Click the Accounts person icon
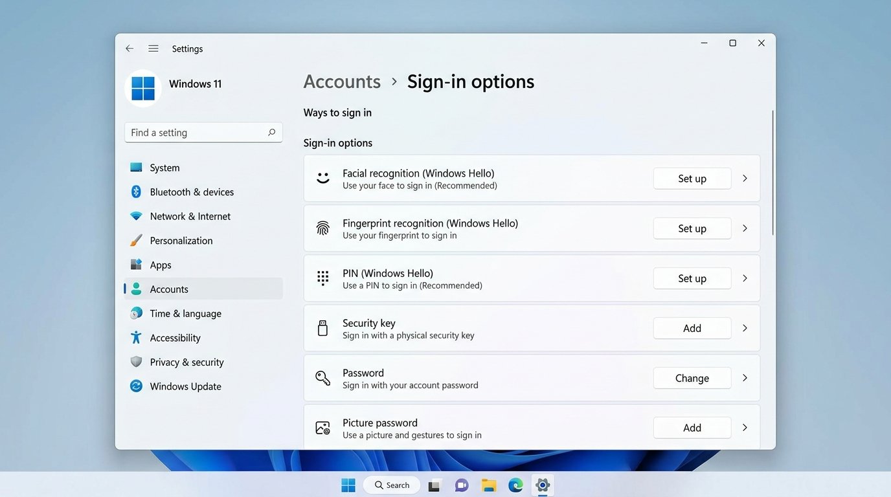The image size is (891, 497). coord(136,289)
